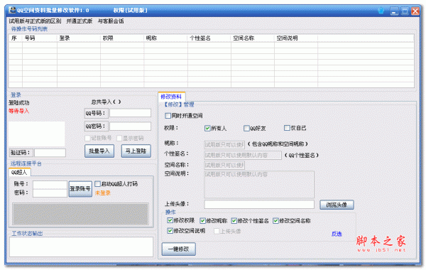The height and width of the screenshot is (270, 426).
Task: Click the 个性签名 text field
Action: coord(243,155)
